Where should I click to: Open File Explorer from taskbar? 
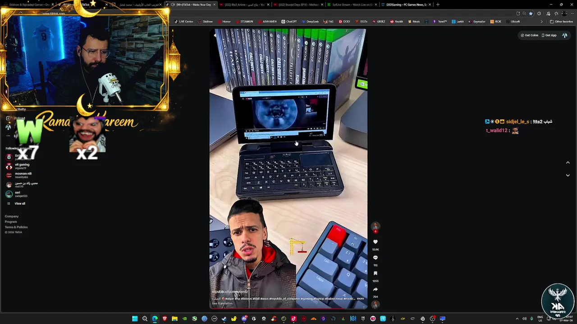pyautogui.click(x=174, y=319)
